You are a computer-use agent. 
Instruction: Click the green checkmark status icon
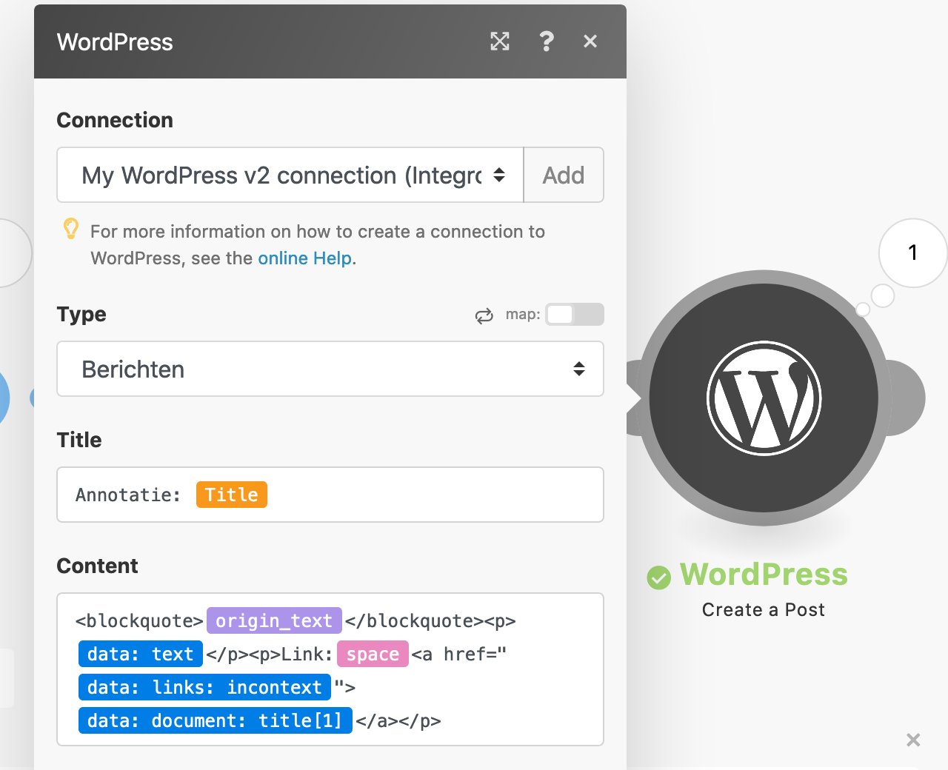[658, 577]
